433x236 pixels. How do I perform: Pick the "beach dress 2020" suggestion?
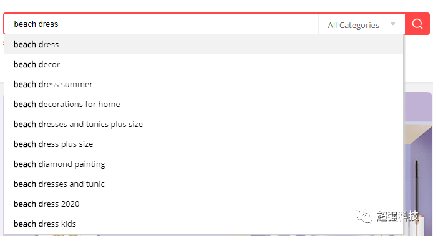coord(203,204)
